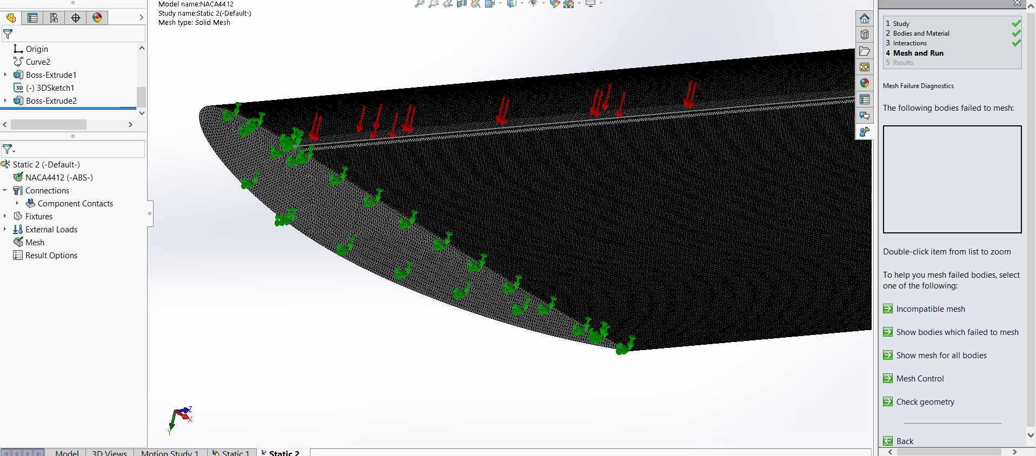The image size is (1036, 456).
Task: Open the SOLIDWORKS Forum task pane icon
Action: 864,116
